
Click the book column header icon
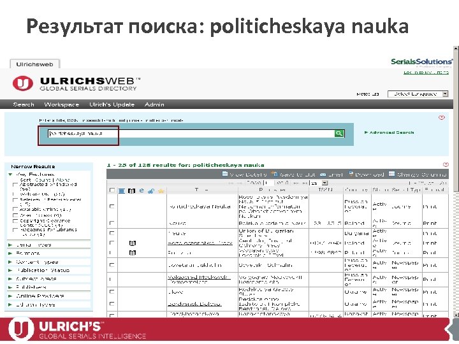click(131, 191)
